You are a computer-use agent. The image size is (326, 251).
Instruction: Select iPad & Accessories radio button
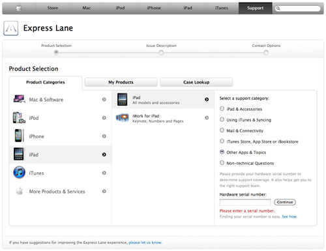[222, 108]
